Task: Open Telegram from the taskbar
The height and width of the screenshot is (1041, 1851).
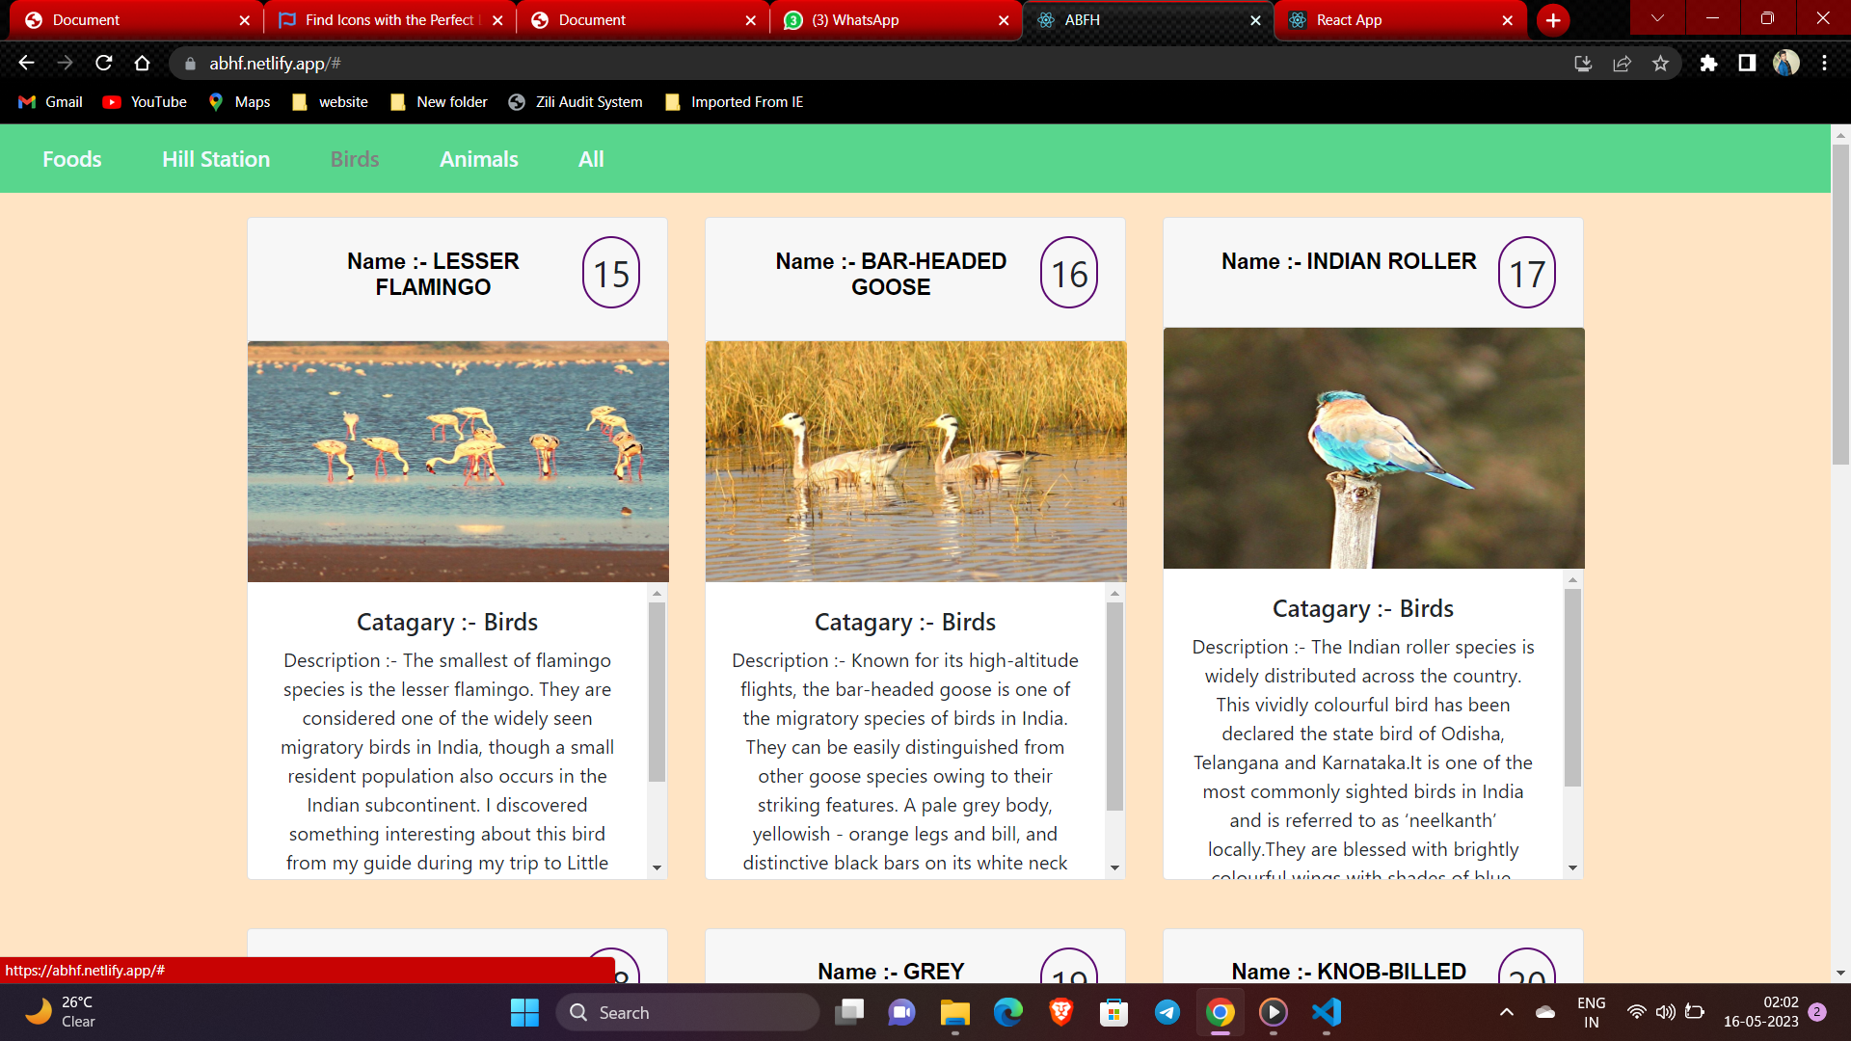Action: click(1167, 1012)
